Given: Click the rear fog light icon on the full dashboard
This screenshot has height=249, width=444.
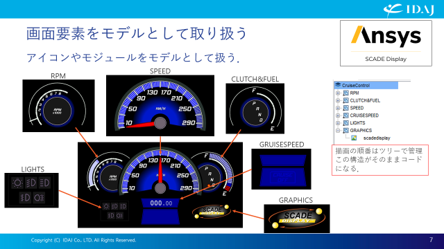Looking at the screenshot, I should (119, 216).
